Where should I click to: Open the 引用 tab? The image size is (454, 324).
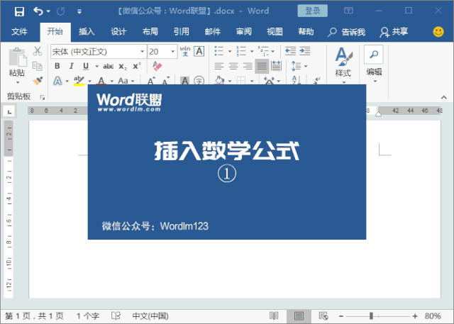[182, 31]
